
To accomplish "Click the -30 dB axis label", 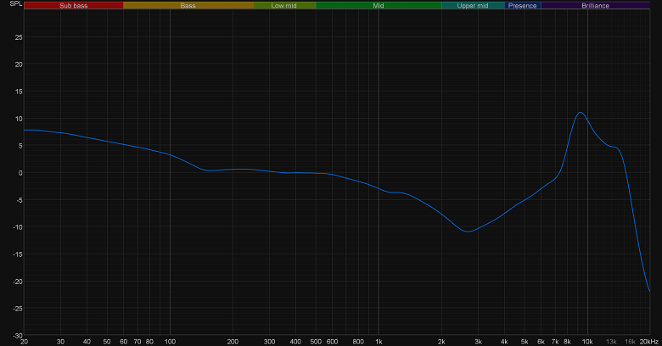I will point(18,336).
